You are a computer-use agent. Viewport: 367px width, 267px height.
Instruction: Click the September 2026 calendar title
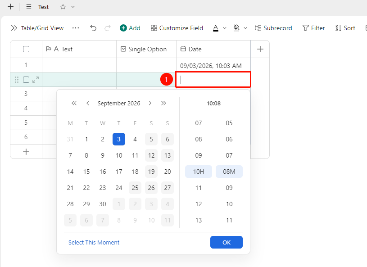click(x=119, y=104)
